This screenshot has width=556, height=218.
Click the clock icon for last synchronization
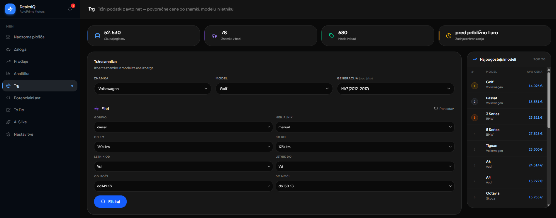[x=448, y=36]
